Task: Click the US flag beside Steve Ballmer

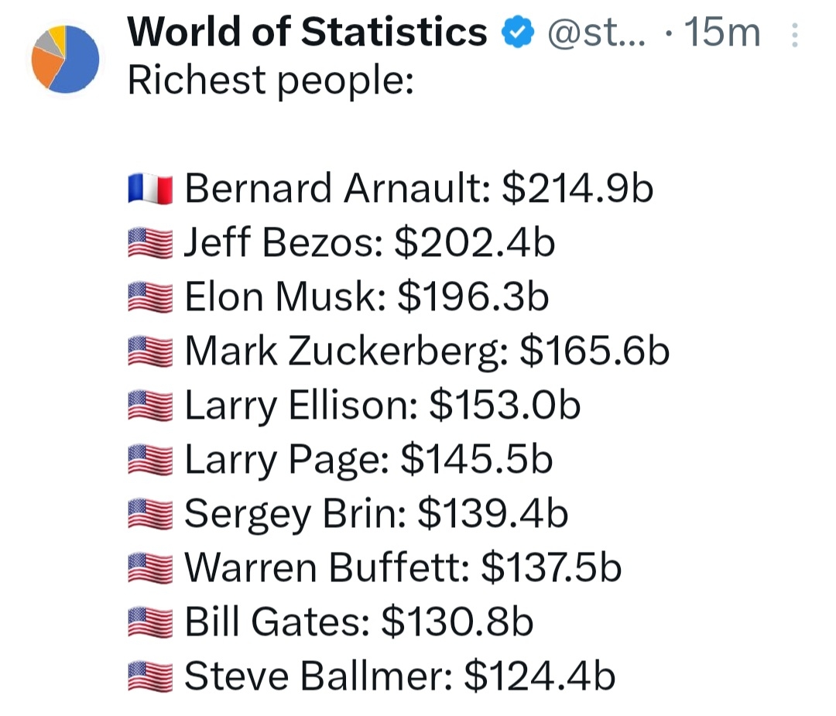Action: point(150,677)
